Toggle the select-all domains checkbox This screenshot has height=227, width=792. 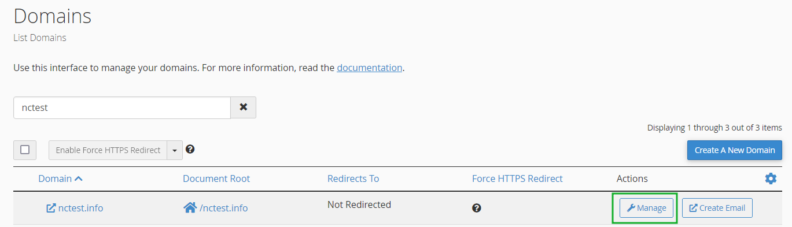click(x=25, y=150)
